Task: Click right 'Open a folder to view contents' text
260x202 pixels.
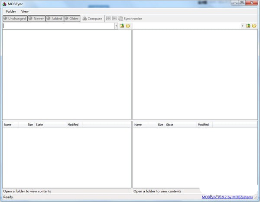Action: (157, 192)
